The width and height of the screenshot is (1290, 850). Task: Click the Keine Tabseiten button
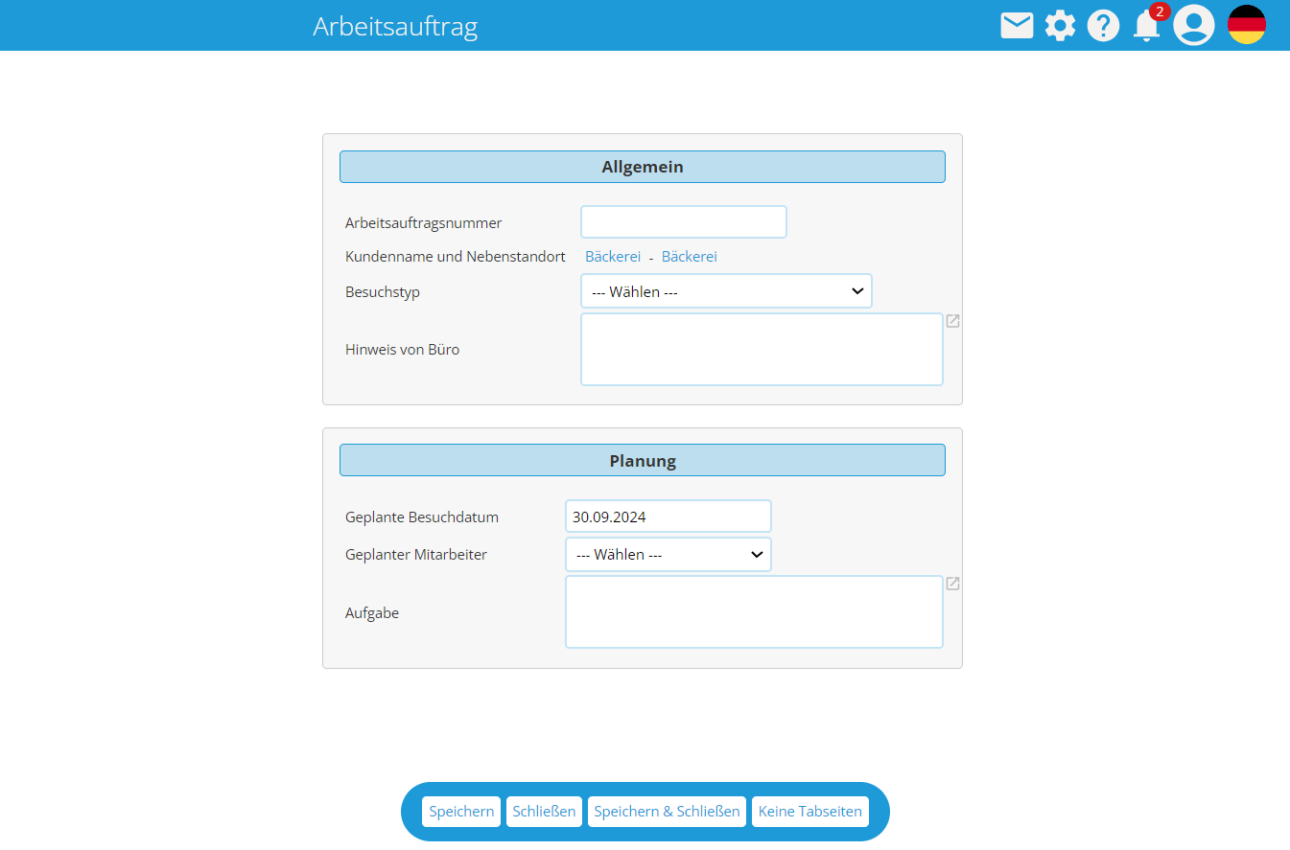[x=810, y=811]
